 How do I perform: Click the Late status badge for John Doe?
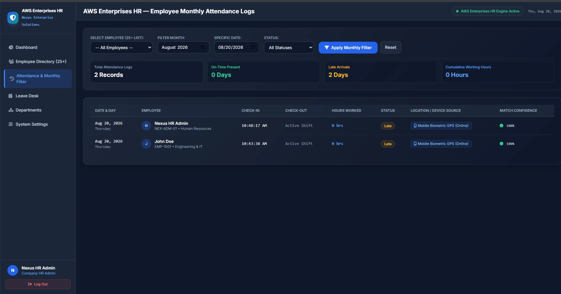(388, 144)
